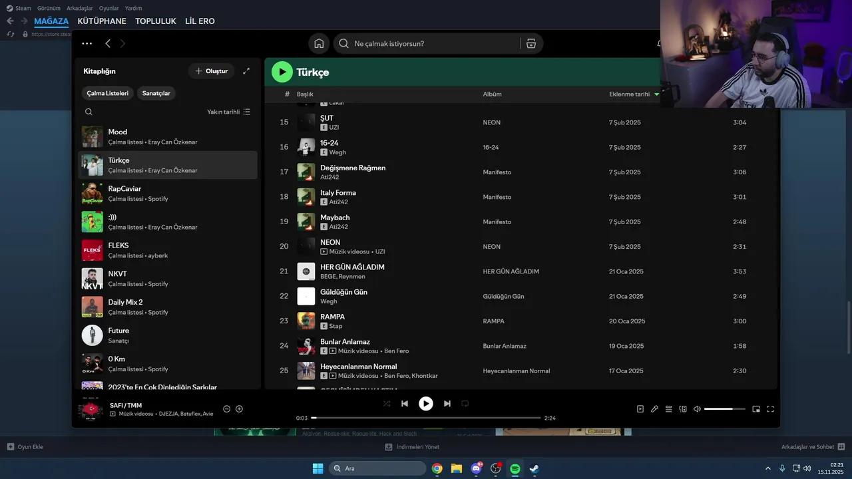Play the Türkçe playlist
Viewport: 852px width, 479px height.
282,72
